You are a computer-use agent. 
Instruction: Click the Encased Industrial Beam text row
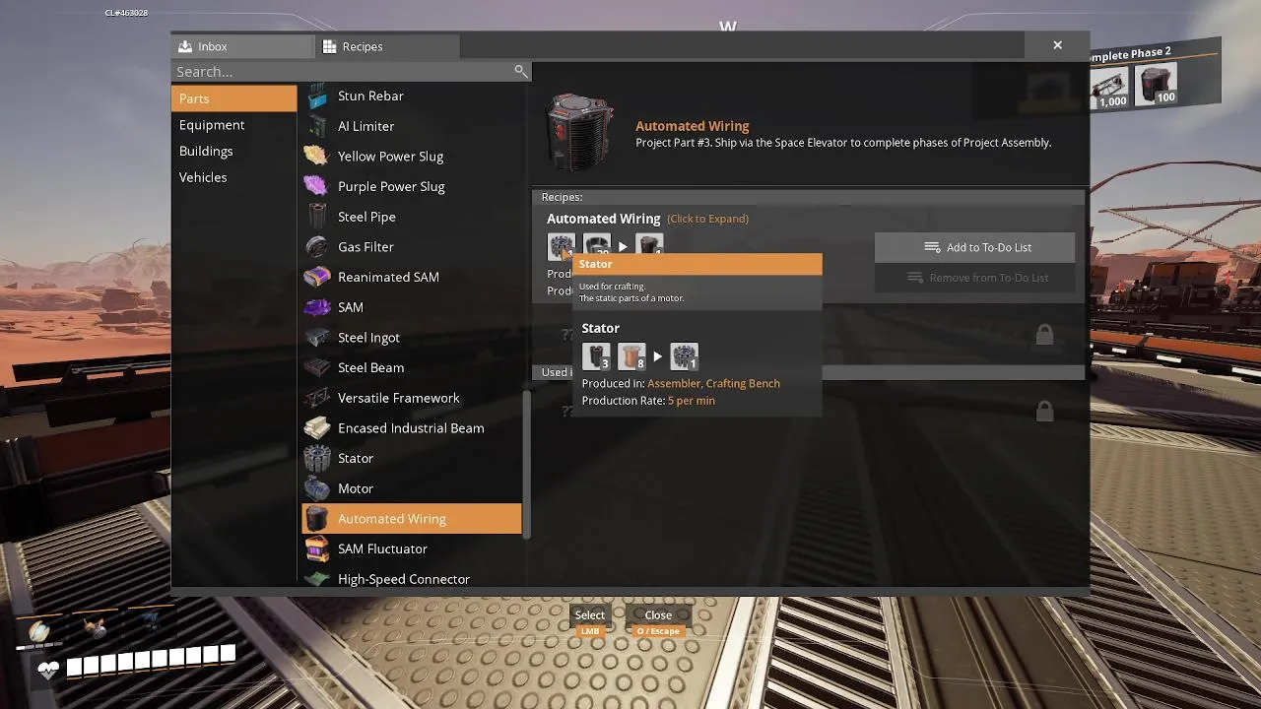(x=412, y=428)
